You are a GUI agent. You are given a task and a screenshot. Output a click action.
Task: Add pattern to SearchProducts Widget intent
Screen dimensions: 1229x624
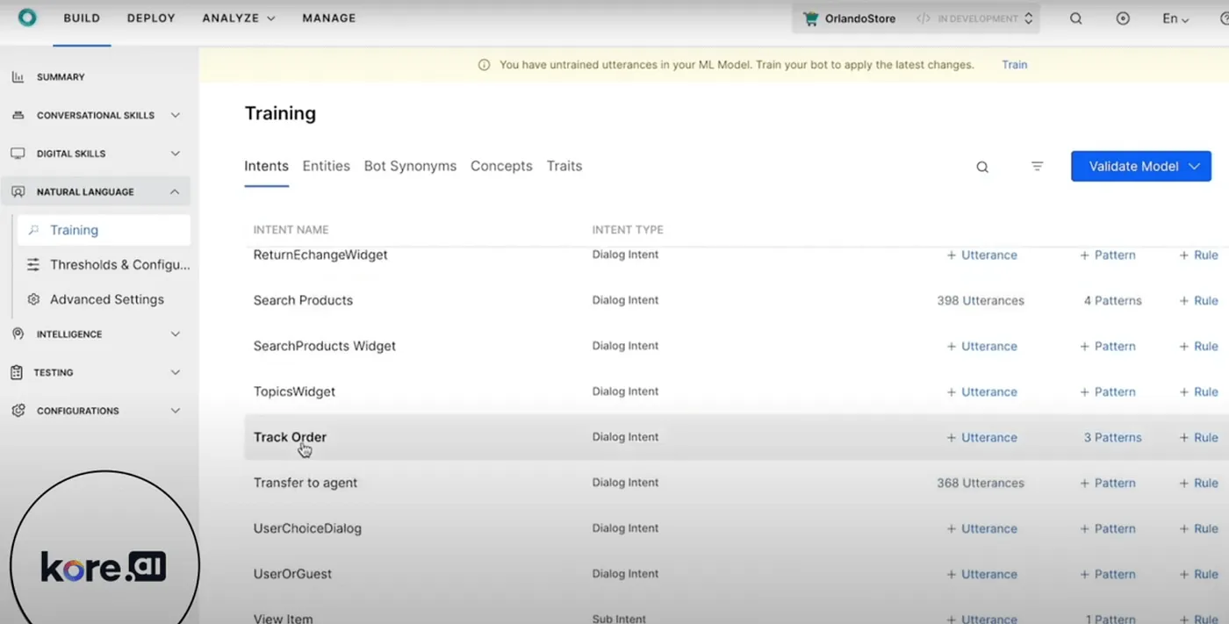point(1107,346)
